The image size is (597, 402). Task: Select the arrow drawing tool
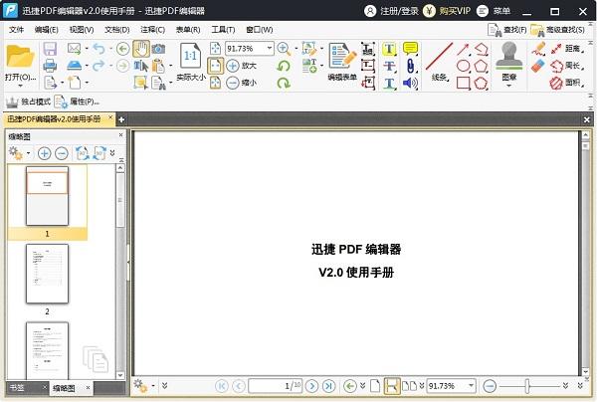coord(463,49)
